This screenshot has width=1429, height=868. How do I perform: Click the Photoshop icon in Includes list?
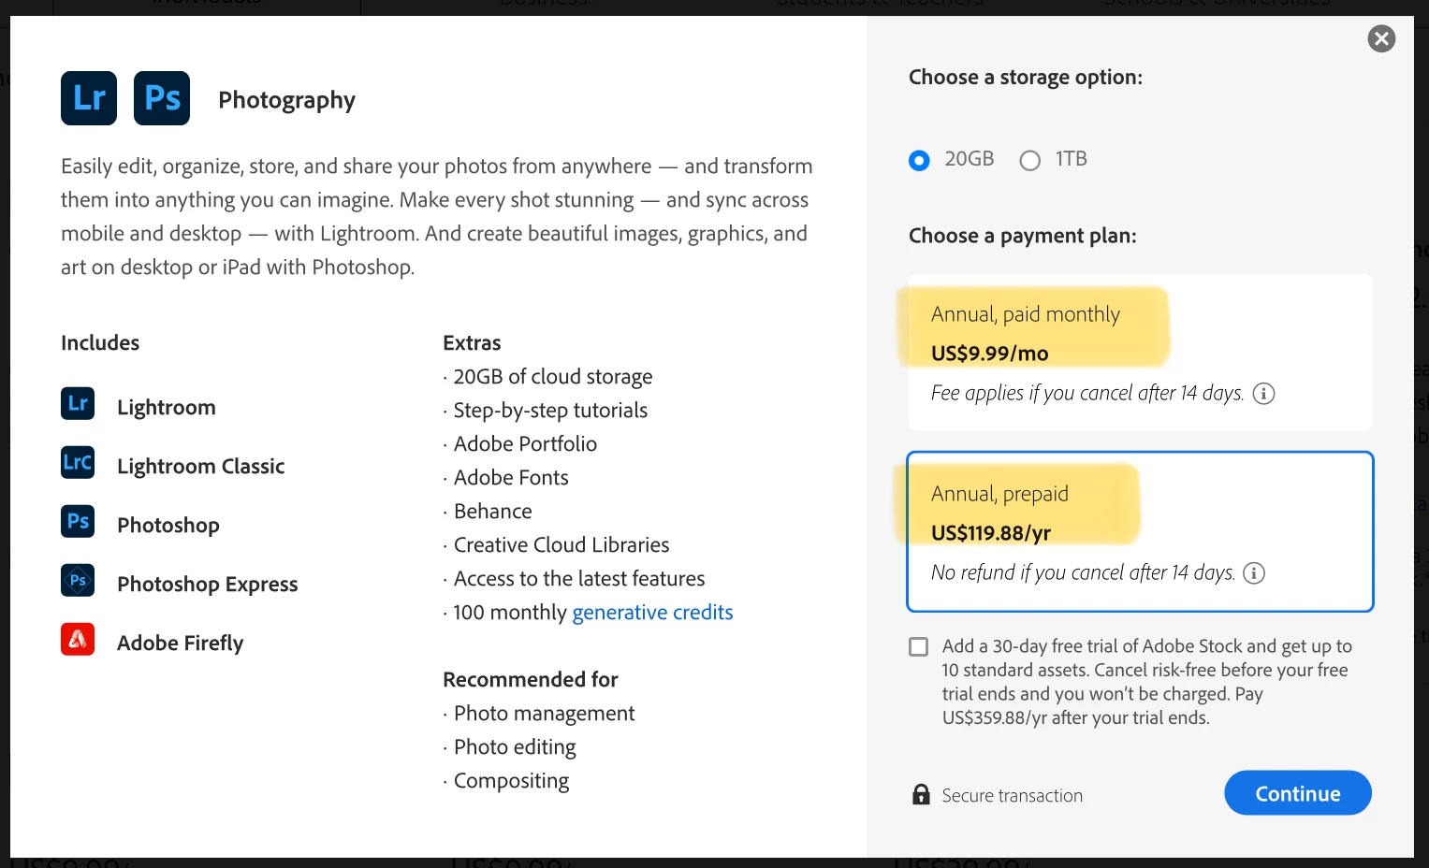[x=78, y=521]
